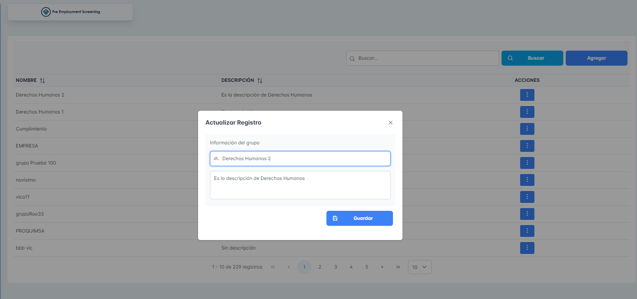Image resolution: width=637 pixels, height=299 pixels.
Task: Click Guardar to save the record
Action: 359,218
